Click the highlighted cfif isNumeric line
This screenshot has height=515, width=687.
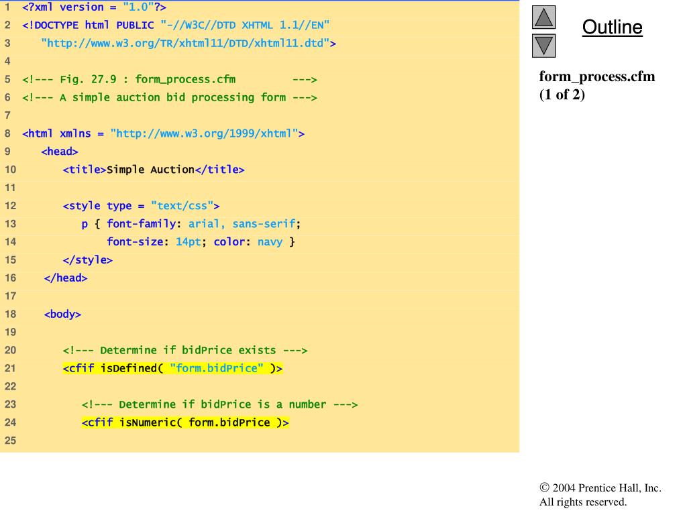(x=185, y=422)
